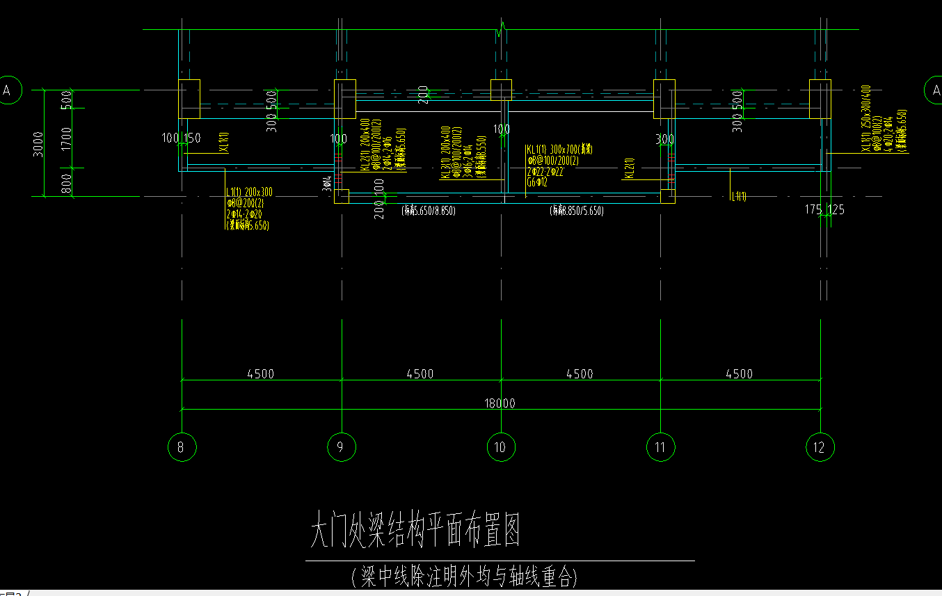Select the 300 dimension beside axis 11 beam

click(665, 140)
